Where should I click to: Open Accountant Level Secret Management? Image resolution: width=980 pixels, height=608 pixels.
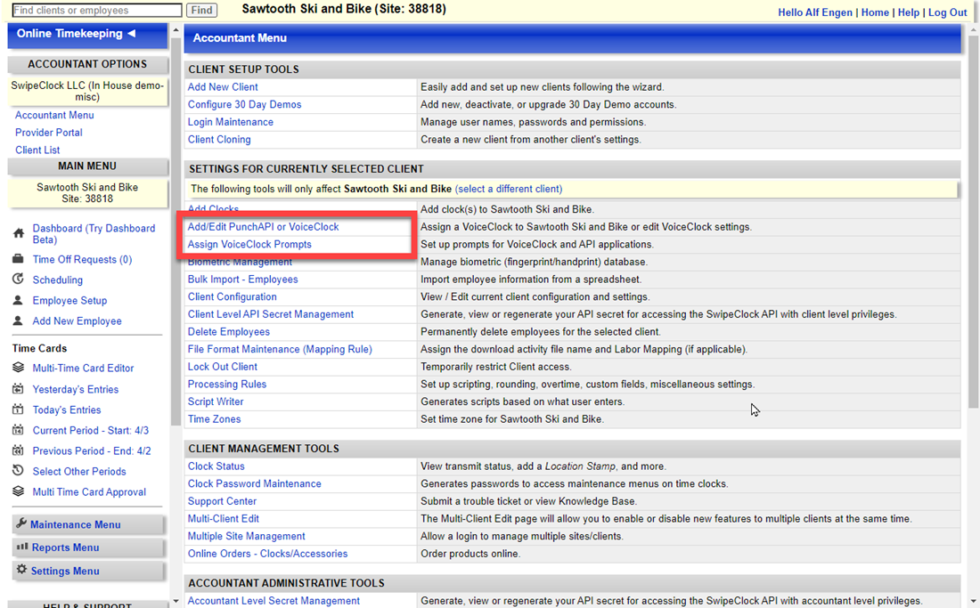point(274,601)
